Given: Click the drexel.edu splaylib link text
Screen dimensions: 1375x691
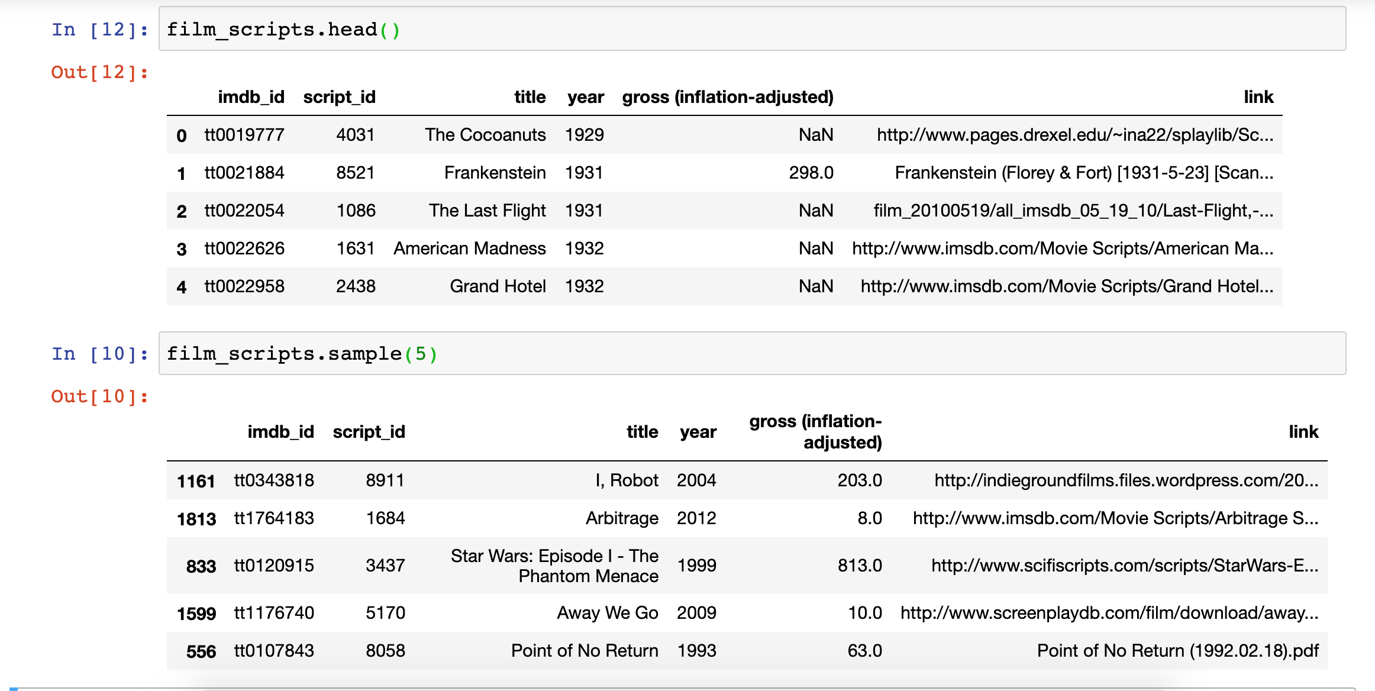Looking at the screenshot, I should click(1075, 135).
